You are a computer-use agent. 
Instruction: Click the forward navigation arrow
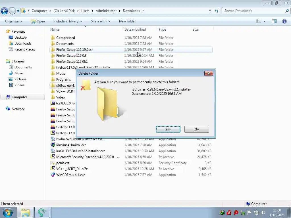(x=12, y=11)
